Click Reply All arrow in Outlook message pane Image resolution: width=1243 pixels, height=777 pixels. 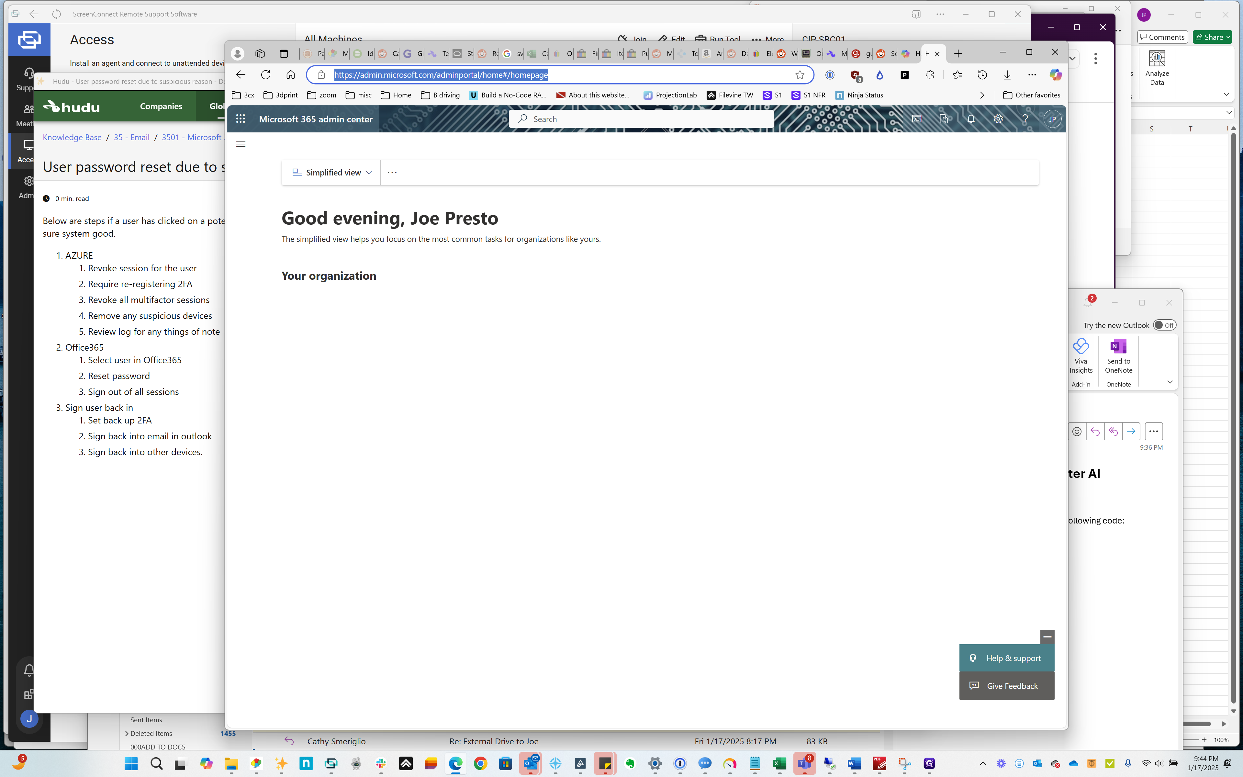pos(1113,432)
